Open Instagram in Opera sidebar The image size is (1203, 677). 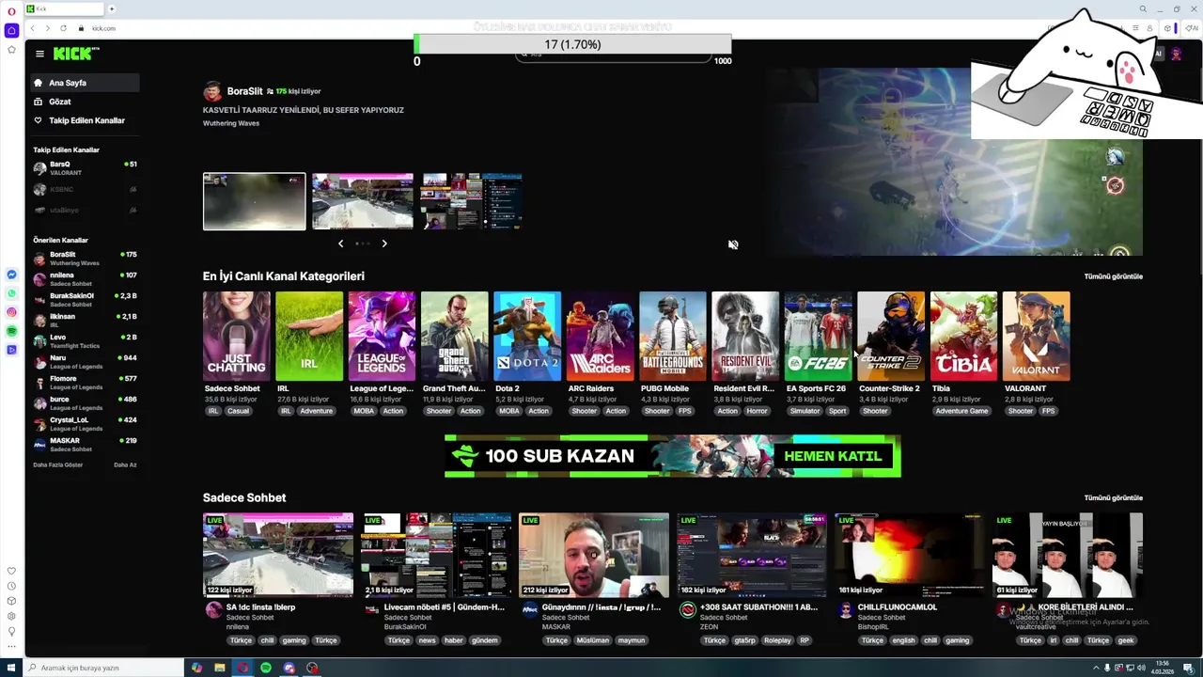click(11, 312)
